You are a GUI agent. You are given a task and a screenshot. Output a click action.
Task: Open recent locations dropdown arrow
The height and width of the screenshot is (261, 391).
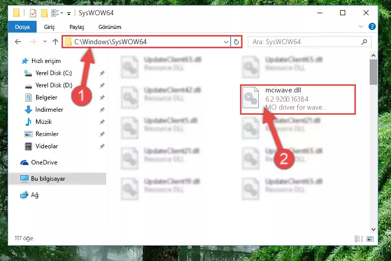point(45,41)
